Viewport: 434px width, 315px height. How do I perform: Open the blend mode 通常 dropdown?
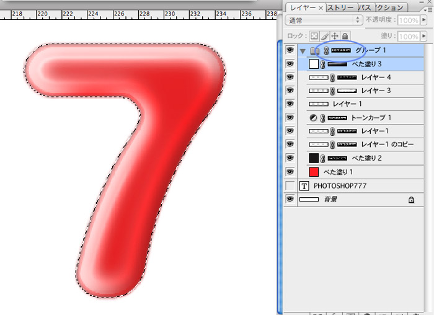[x=322, y=20]
